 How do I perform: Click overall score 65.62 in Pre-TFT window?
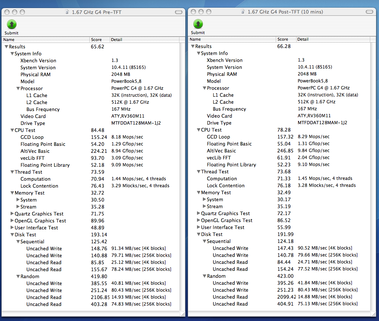(x=97, y=47)
